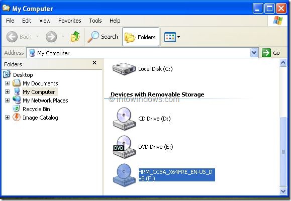Select My Computer in the tree

(x=39, y=92)
